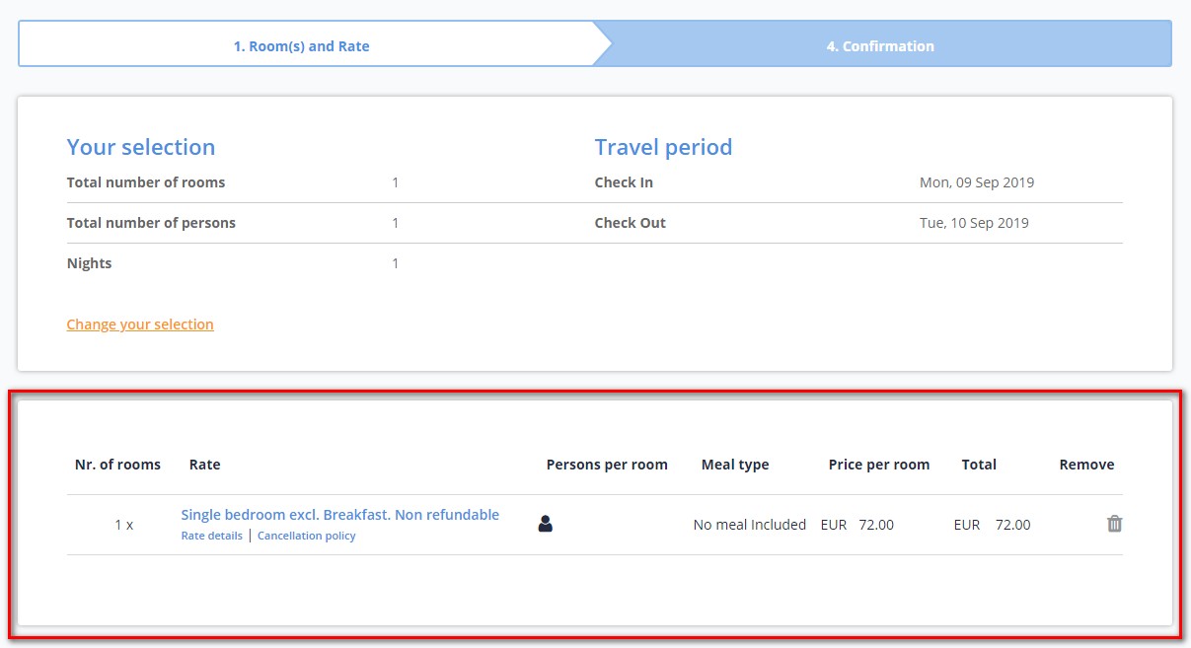Select the Check Out date value
The height and width of the screenshot is (648, 1191).
point(974,223)
